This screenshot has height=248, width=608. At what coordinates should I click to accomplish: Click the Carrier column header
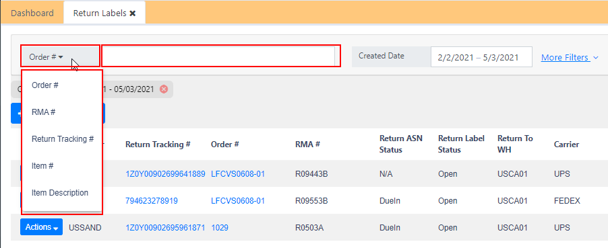pyautogui.click(x=566, y=144)
